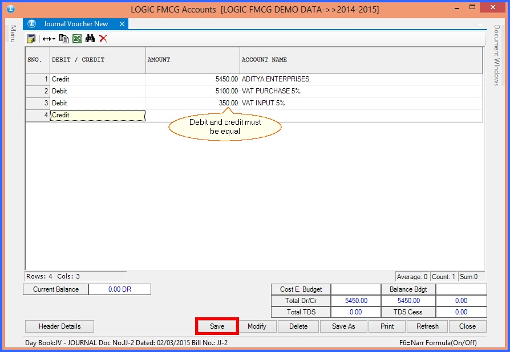Click VAT INPUT 5% account cell
Image resolution: width=510 pixels, height=352 pixels.
coord(361,103)
